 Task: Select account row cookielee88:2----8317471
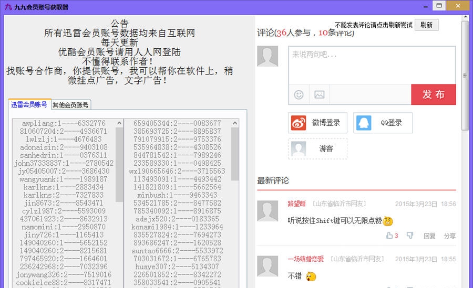point(64,283)
